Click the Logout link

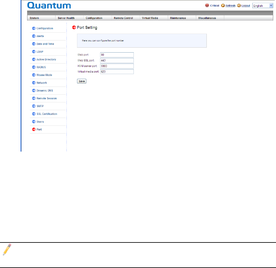click(246, 6)
